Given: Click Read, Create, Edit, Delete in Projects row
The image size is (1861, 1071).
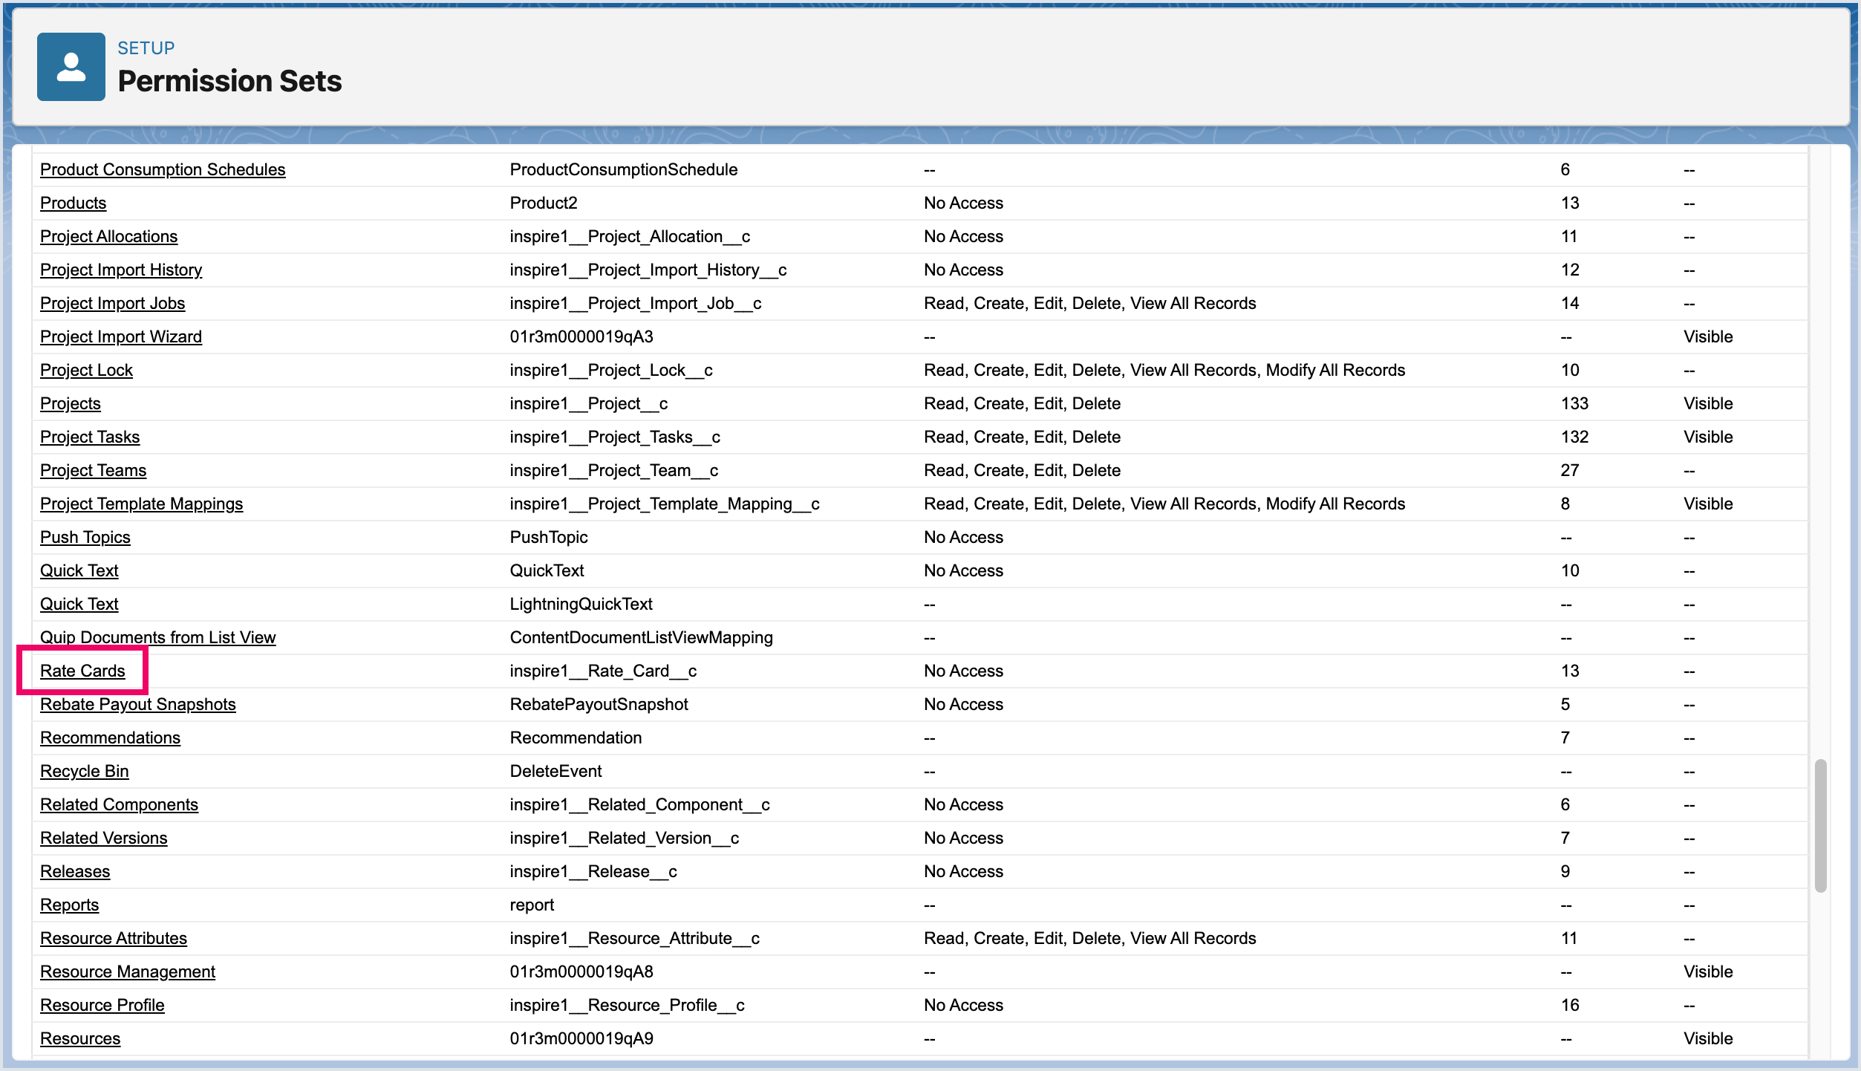Looking at the screenshot, I should click(x=1022, y=403).
